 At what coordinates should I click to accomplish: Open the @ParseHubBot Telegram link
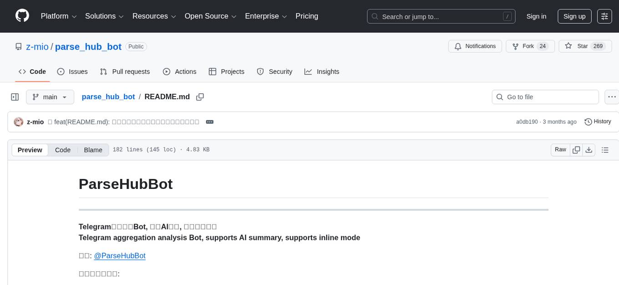pyautogui.click(x=120, y=255)
